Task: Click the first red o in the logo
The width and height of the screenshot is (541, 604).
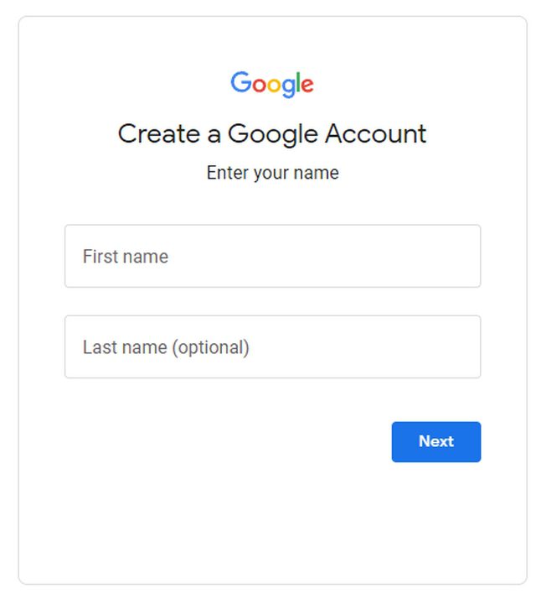Action: pos(257,85)
